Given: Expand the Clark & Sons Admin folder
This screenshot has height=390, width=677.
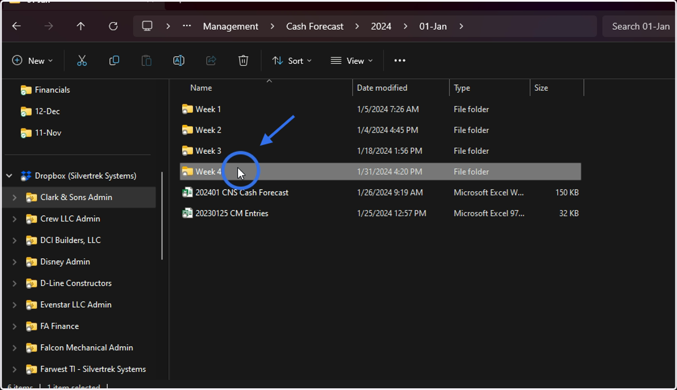Looking at the screenshot, I should point(15,197).
